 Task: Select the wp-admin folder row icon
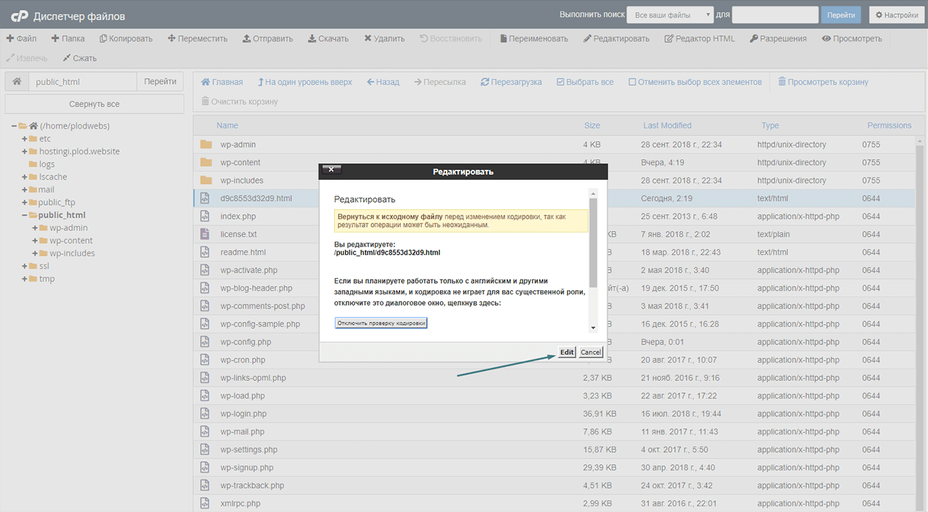(206, 144)
